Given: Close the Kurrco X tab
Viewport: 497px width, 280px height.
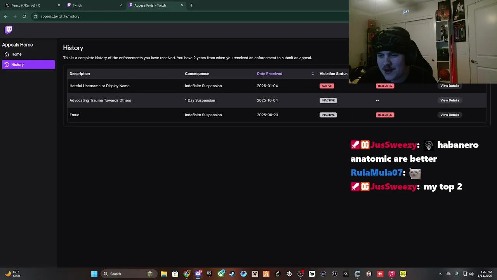Looking at the screenshot, I should pos(59,5).
